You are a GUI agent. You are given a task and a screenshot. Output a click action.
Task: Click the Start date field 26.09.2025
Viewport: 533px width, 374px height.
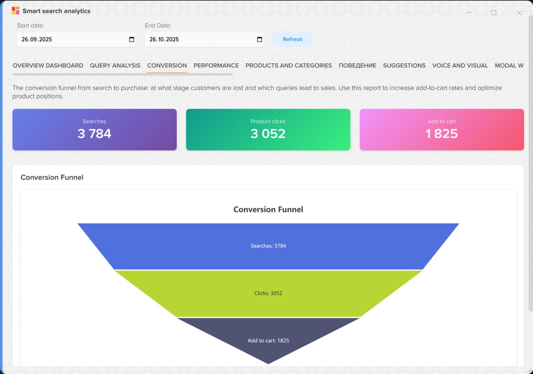[76, 39]
